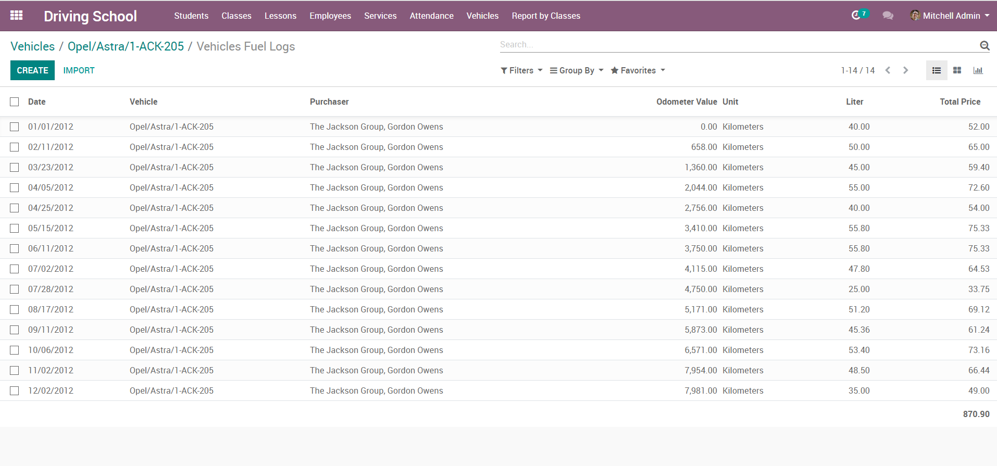Click the CREATE button

(32, 70)
